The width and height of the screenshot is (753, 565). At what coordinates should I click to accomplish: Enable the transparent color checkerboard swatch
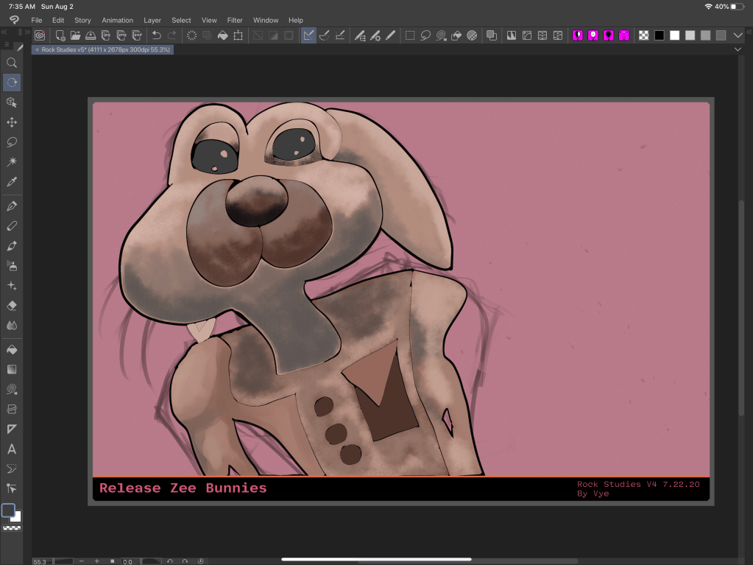[x=643, y=35]
